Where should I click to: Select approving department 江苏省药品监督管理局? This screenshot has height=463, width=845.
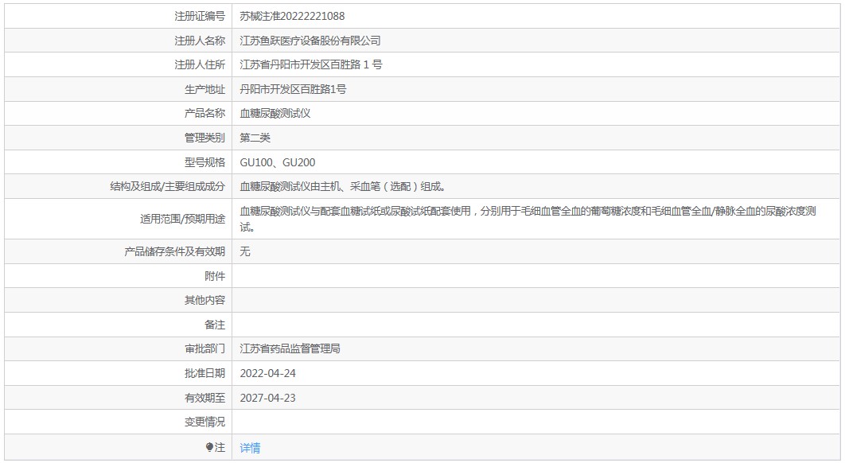point(290,348)
